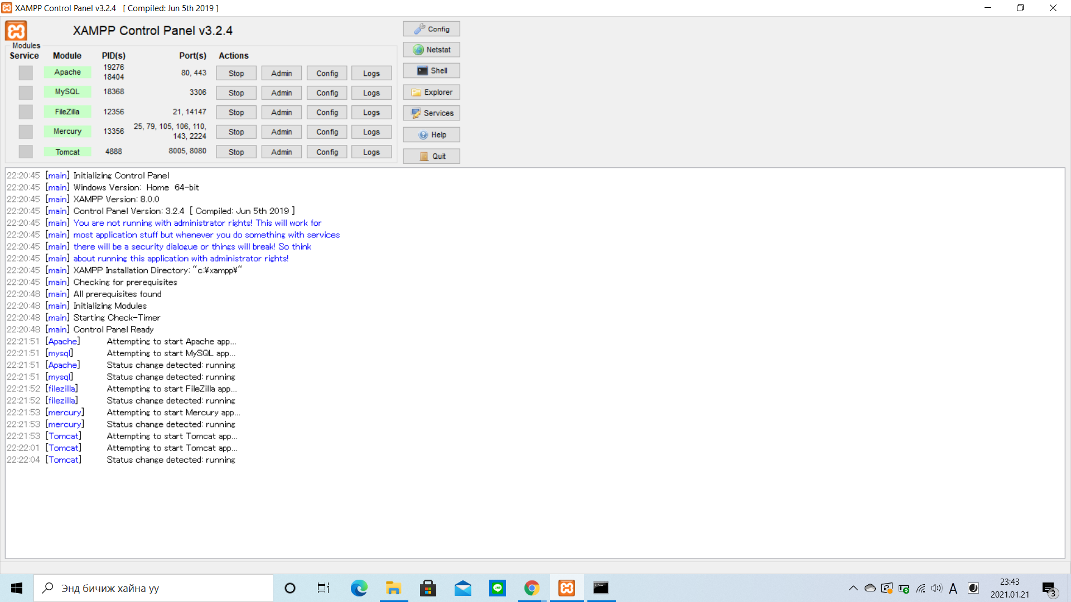1071x602 pixels.
Task: Click the Quit door icon button
Action: click(x=431, y=157)
